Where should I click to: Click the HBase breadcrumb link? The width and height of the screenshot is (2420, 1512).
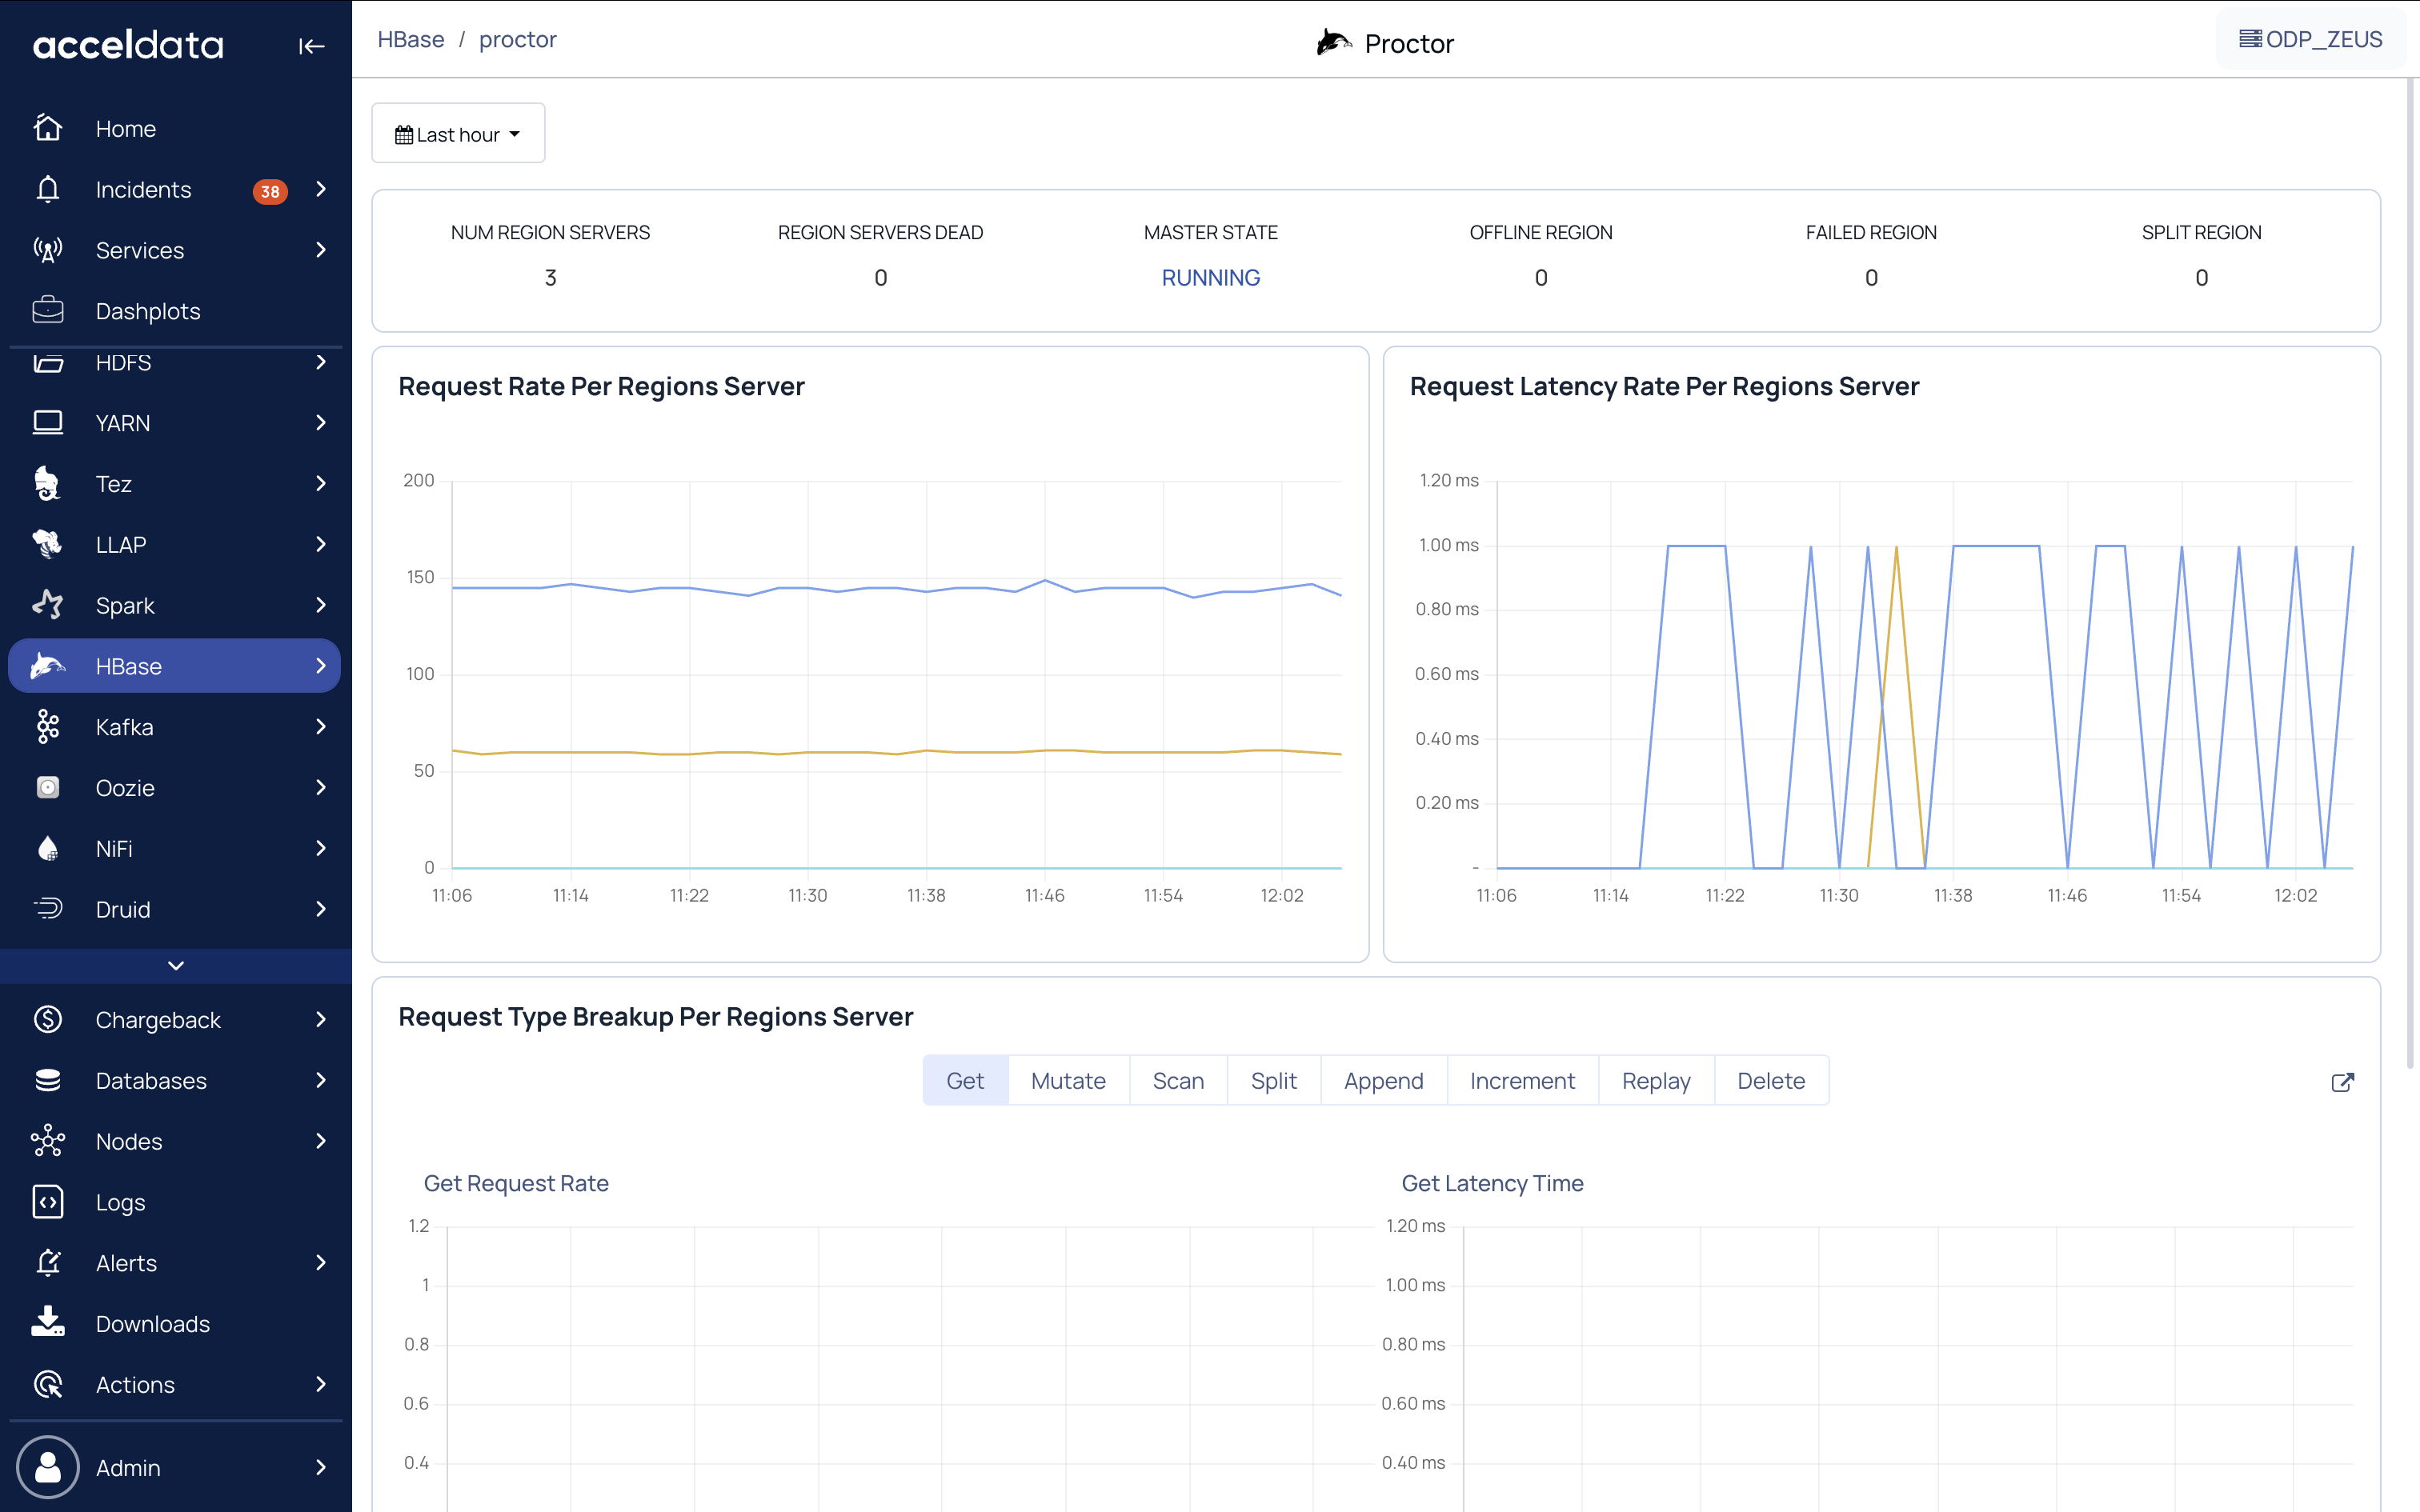411,39
